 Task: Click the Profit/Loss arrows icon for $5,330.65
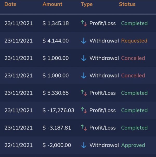pyautogui.click(x=84, y=93)
